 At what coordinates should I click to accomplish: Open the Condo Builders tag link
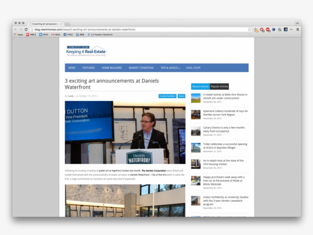point(167,96)
